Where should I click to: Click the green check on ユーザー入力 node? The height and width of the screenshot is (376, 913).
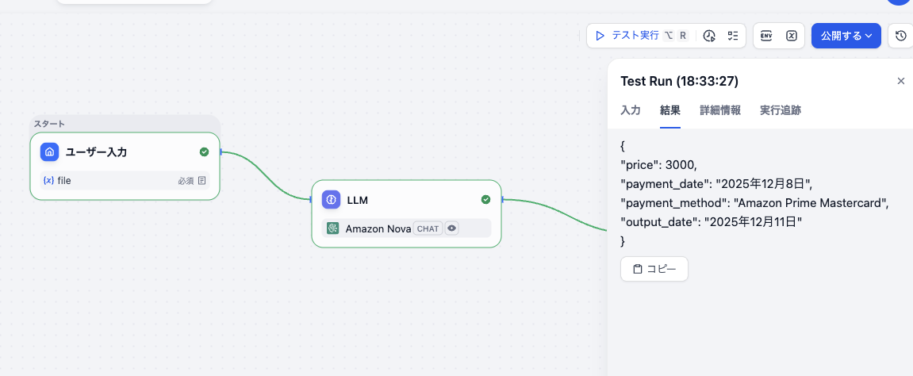coord(204,152)
